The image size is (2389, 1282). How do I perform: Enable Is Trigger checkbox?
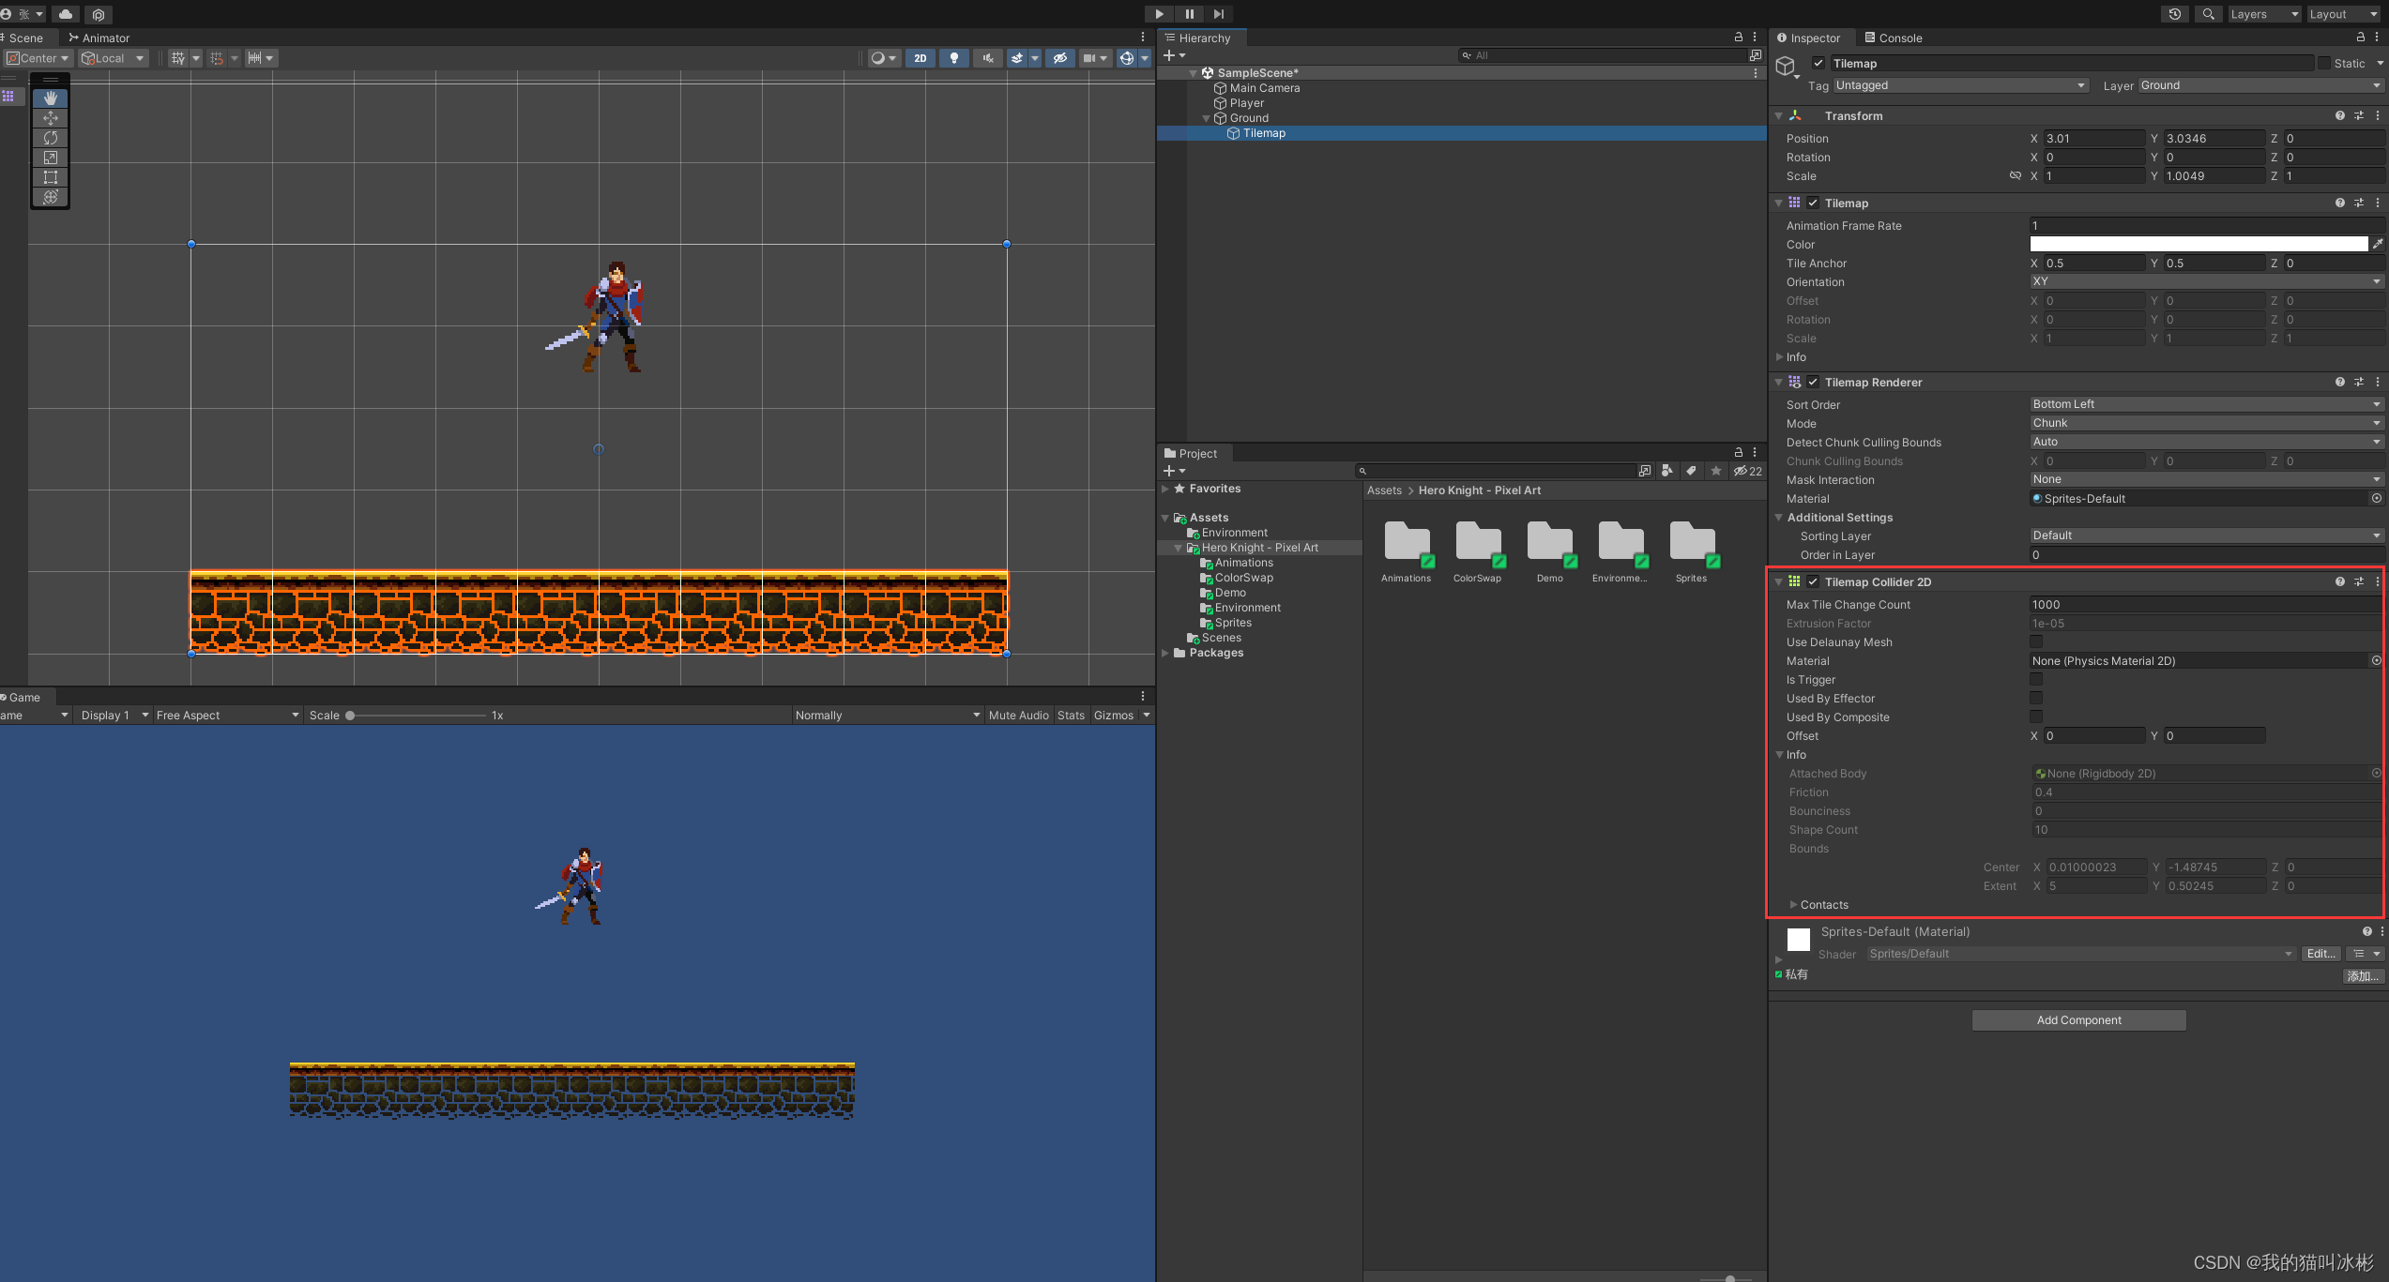(x=2036, y=680)
